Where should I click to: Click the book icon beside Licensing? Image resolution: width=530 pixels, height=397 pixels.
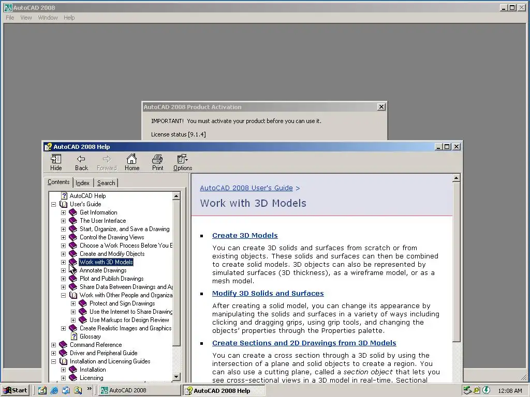click(73, 378)
